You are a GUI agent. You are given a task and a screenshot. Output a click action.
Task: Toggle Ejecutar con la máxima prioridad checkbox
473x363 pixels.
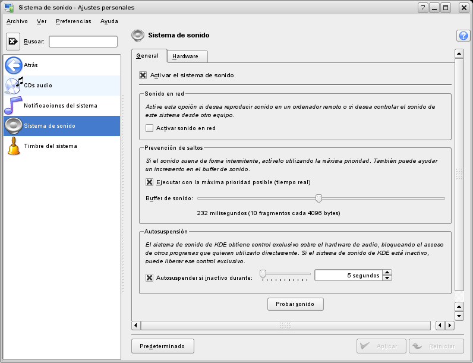pyautogui.click(x=149, y=182)
